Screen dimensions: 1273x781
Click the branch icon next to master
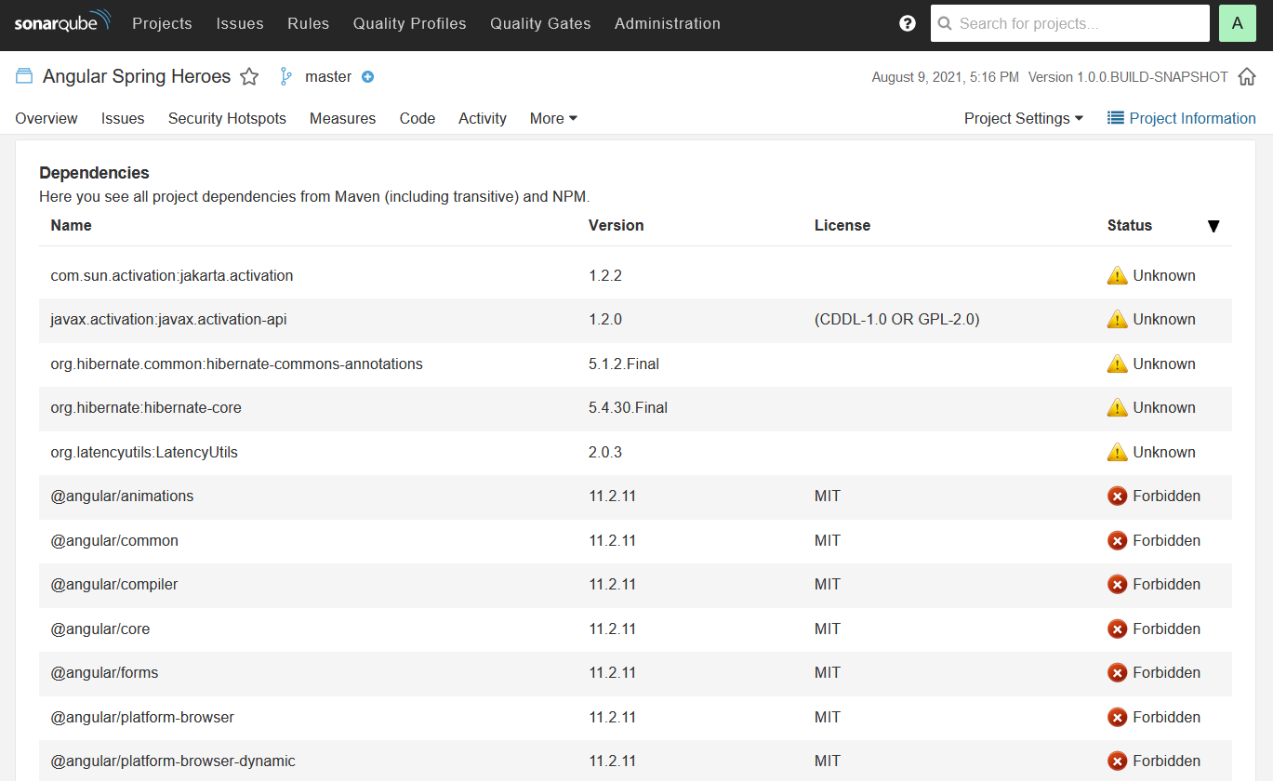[x=286, y=77]
